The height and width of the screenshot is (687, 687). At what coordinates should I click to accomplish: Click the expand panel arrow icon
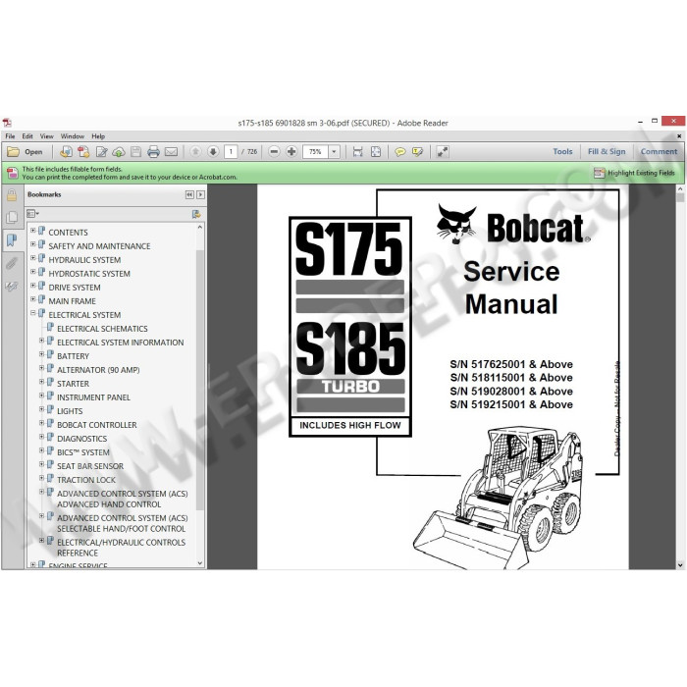[200, 194]
